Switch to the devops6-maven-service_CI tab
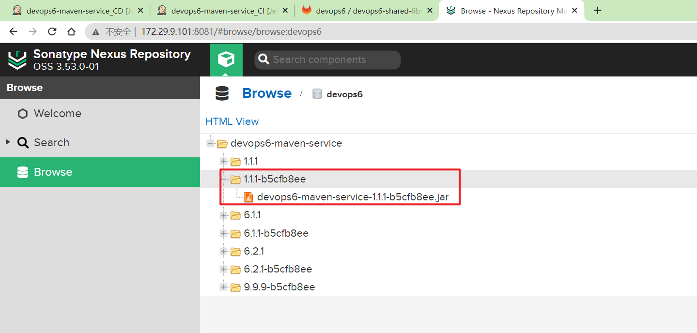The width and height of the screenshot is (697, 333). click(x=222, y=11)
